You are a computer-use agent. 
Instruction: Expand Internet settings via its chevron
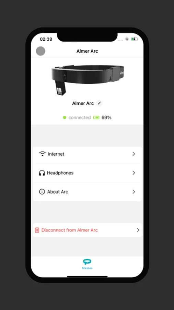pyautogui.click(x=134, y=154)
